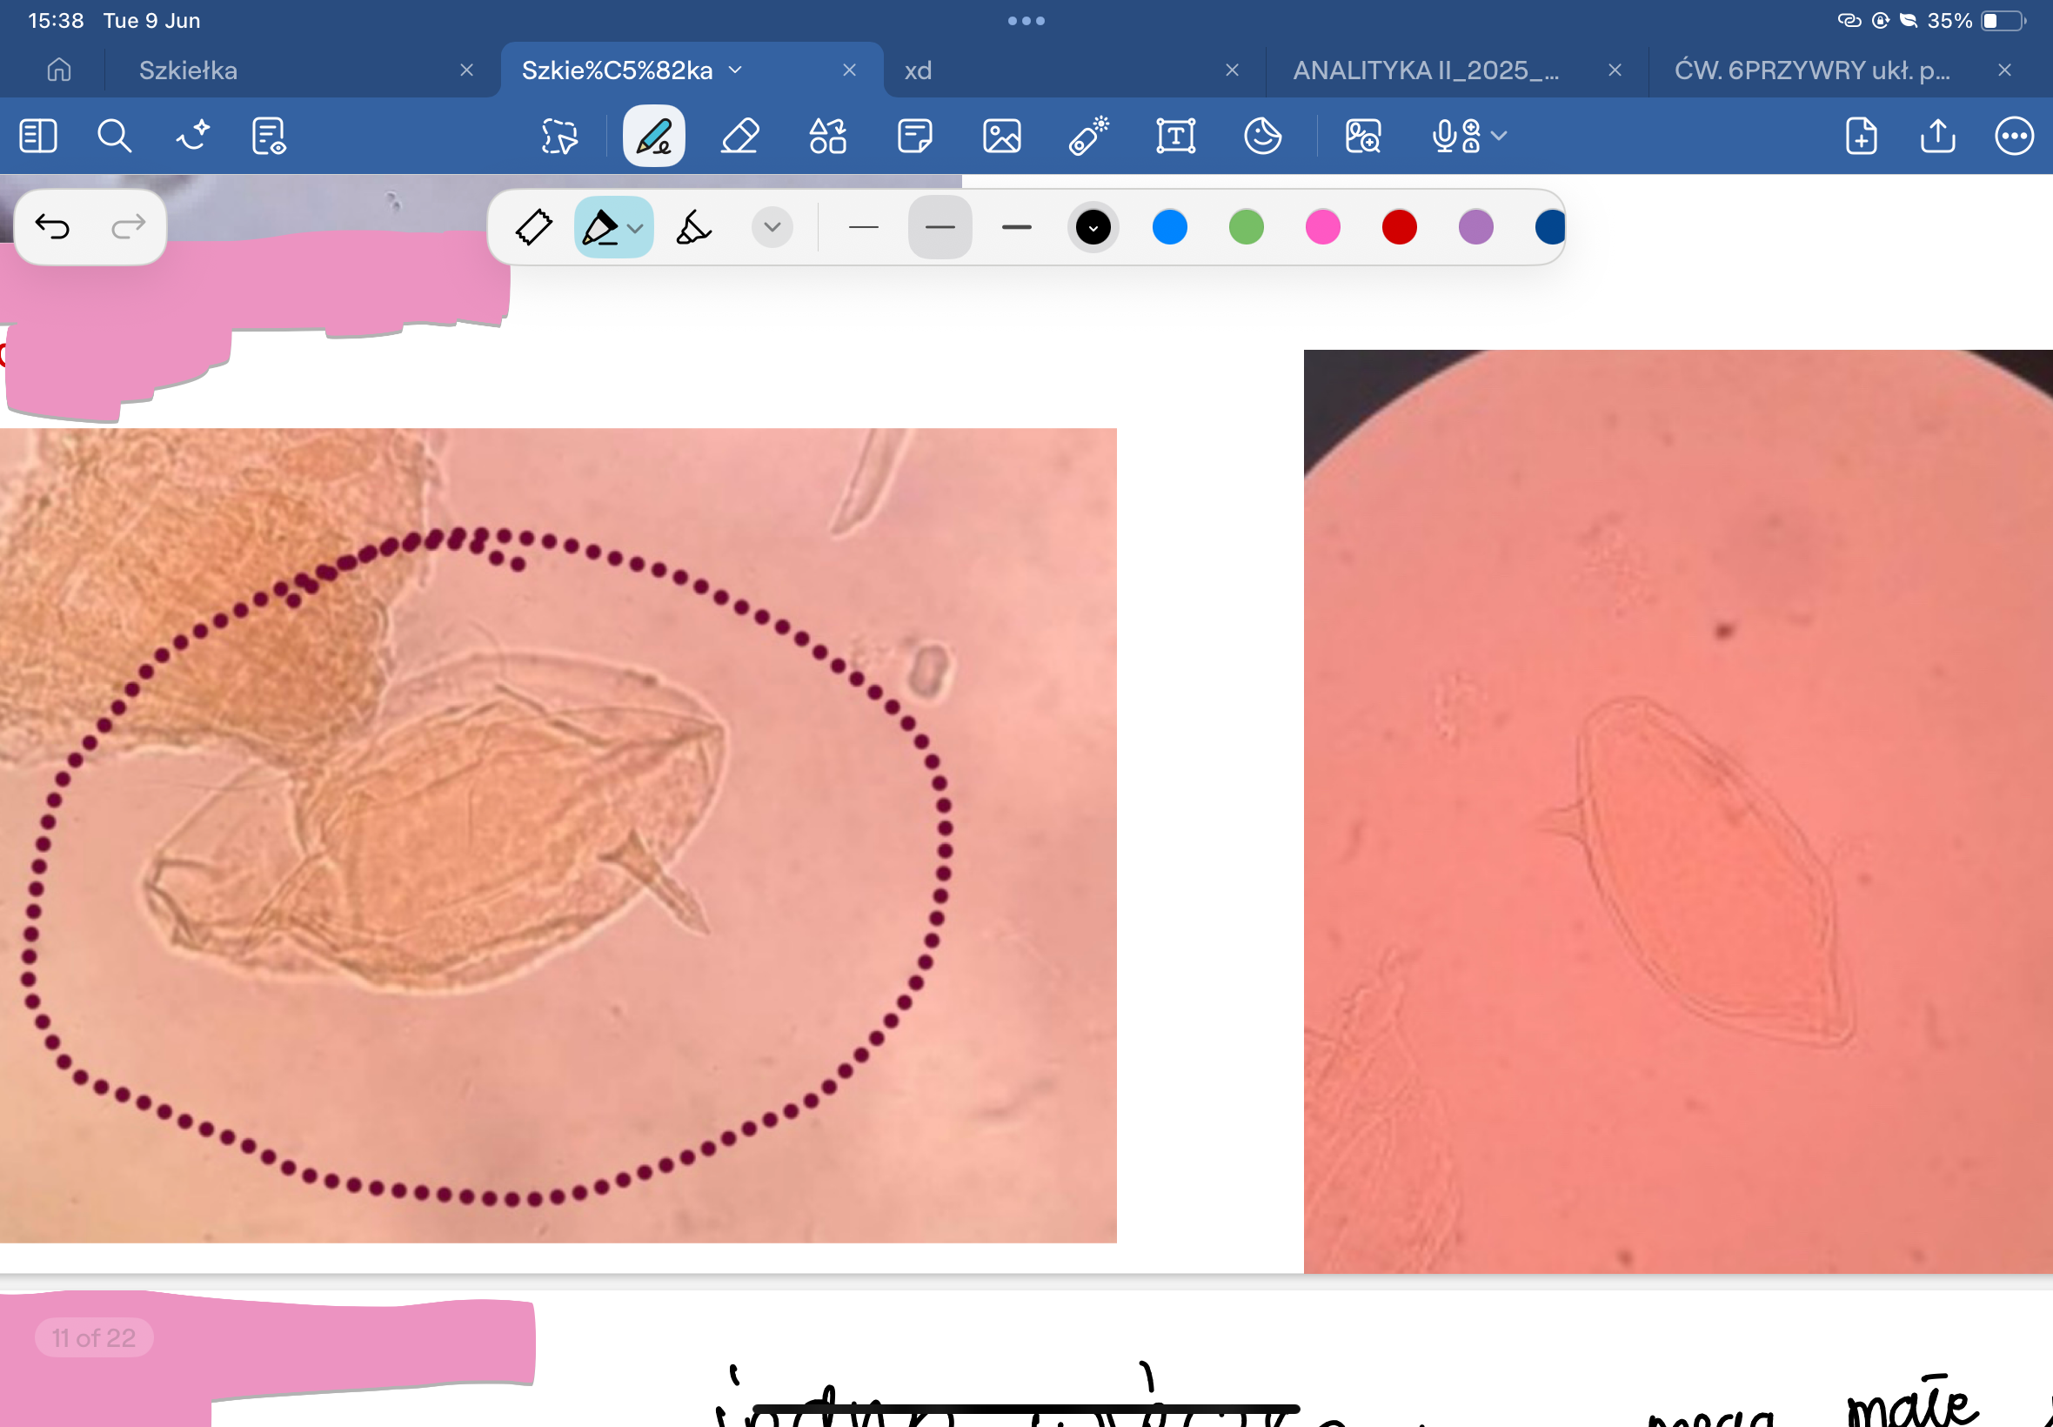2053x1427 pixels.
Task: Tap the 11 of 22 page indicator
Action: point(94,1337)
